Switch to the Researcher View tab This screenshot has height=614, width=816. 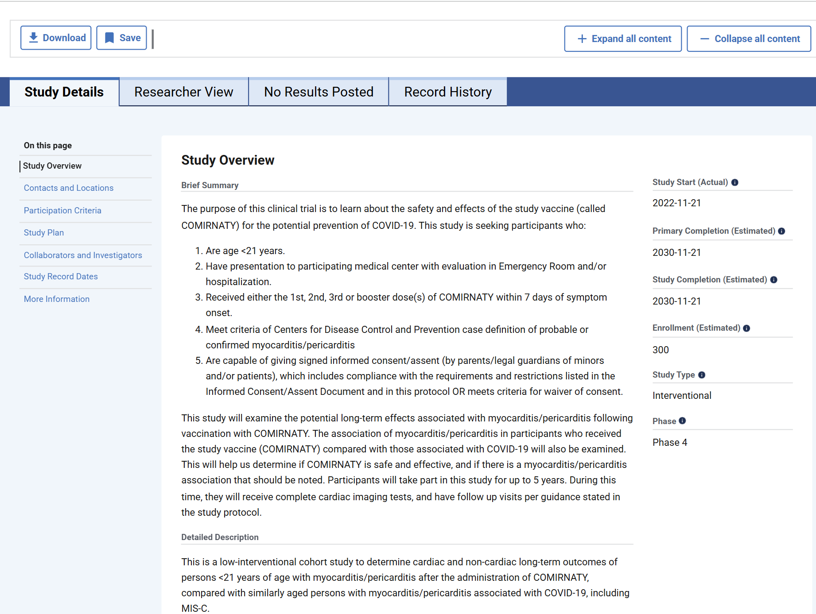(184, 92)
